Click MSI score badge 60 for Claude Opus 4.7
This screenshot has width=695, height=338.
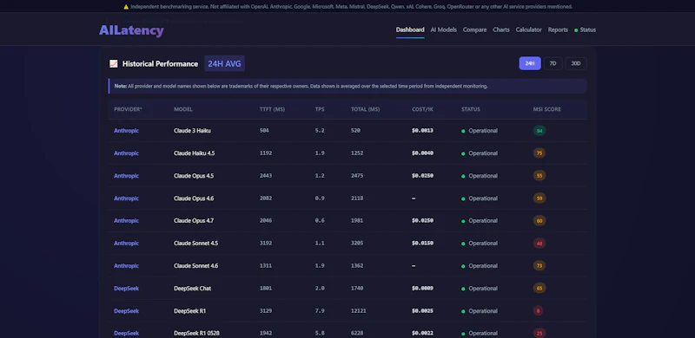(x=539, y=220)
